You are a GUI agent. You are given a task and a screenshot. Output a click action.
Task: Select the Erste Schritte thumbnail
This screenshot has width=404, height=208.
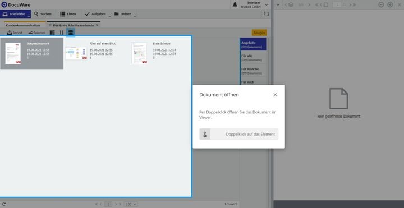tap(139, 53)
